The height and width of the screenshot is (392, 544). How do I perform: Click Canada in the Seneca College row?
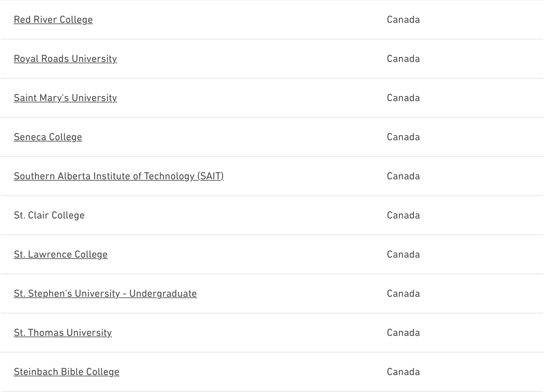tap(403, 137)
